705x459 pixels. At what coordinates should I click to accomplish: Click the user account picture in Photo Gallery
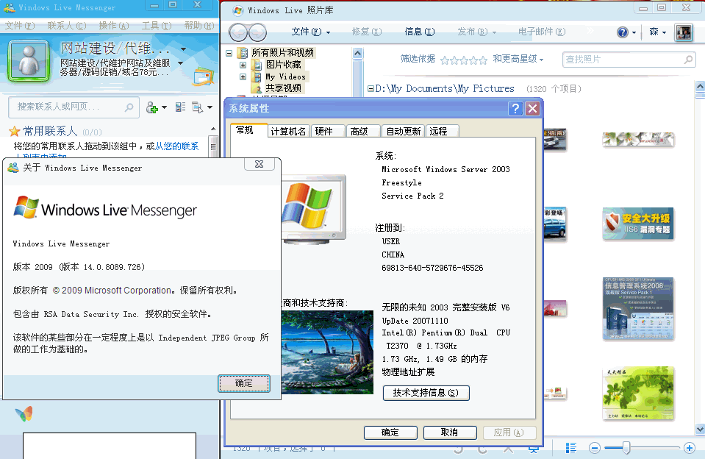pos(684,32)
